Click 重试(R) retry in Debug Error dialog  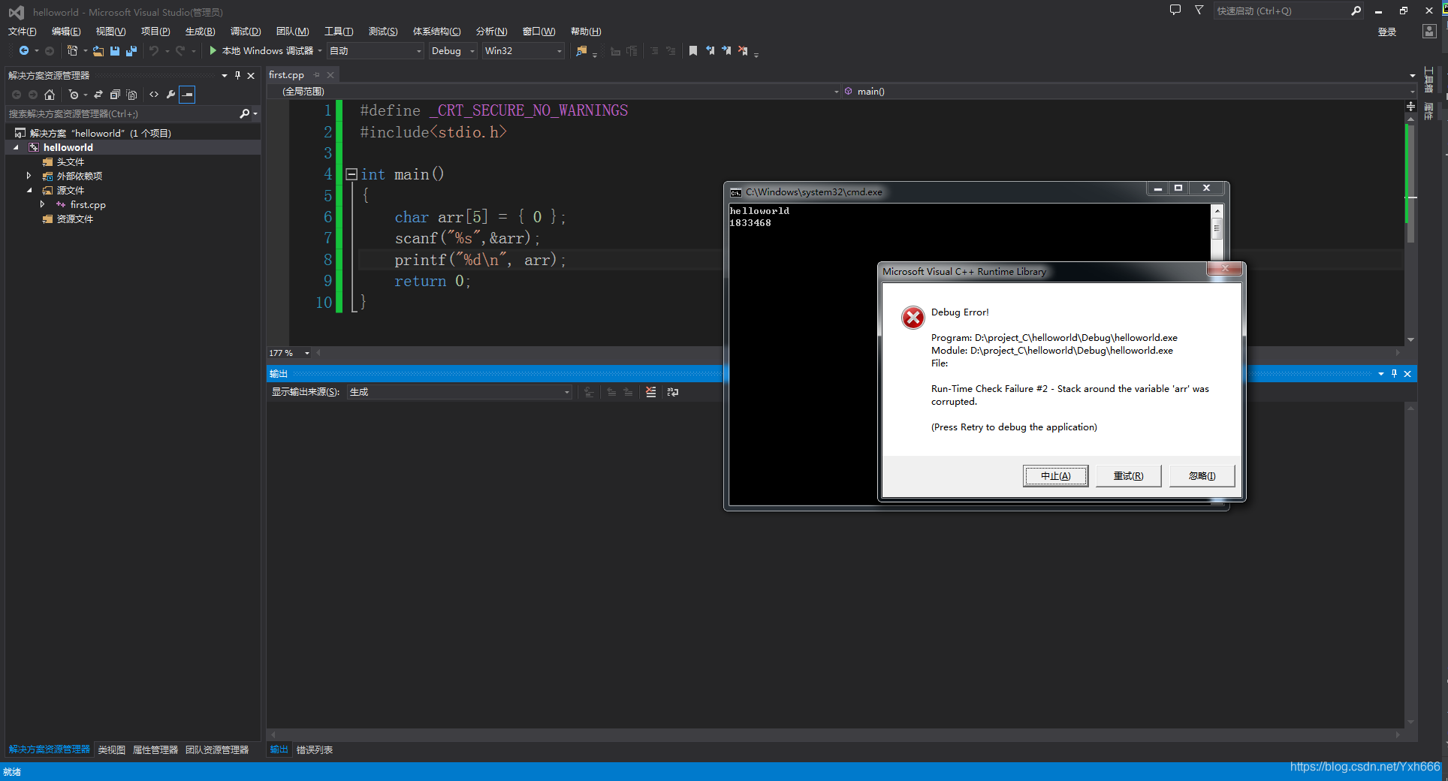click(1128, 476)
